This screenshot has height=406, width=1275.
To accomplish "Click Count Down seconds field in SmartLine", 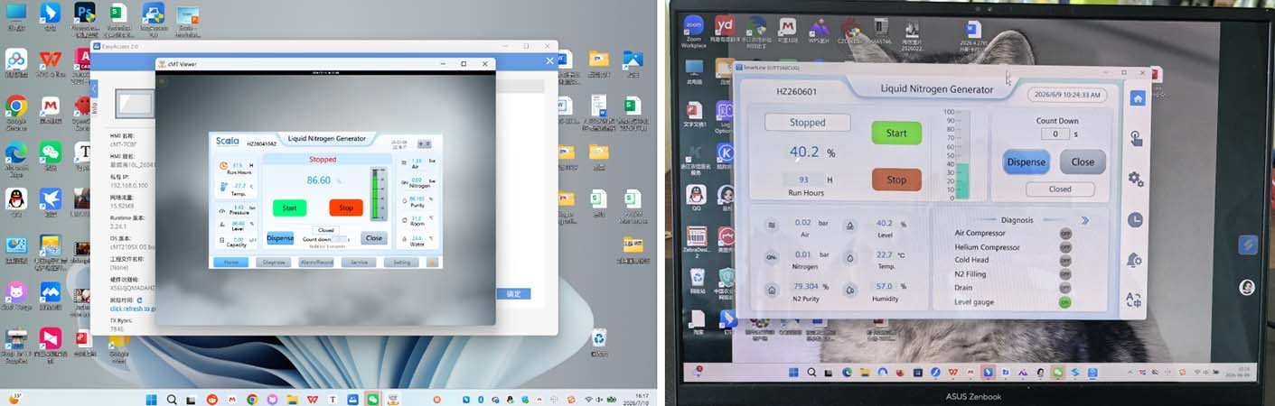I will click(1055, 134).
